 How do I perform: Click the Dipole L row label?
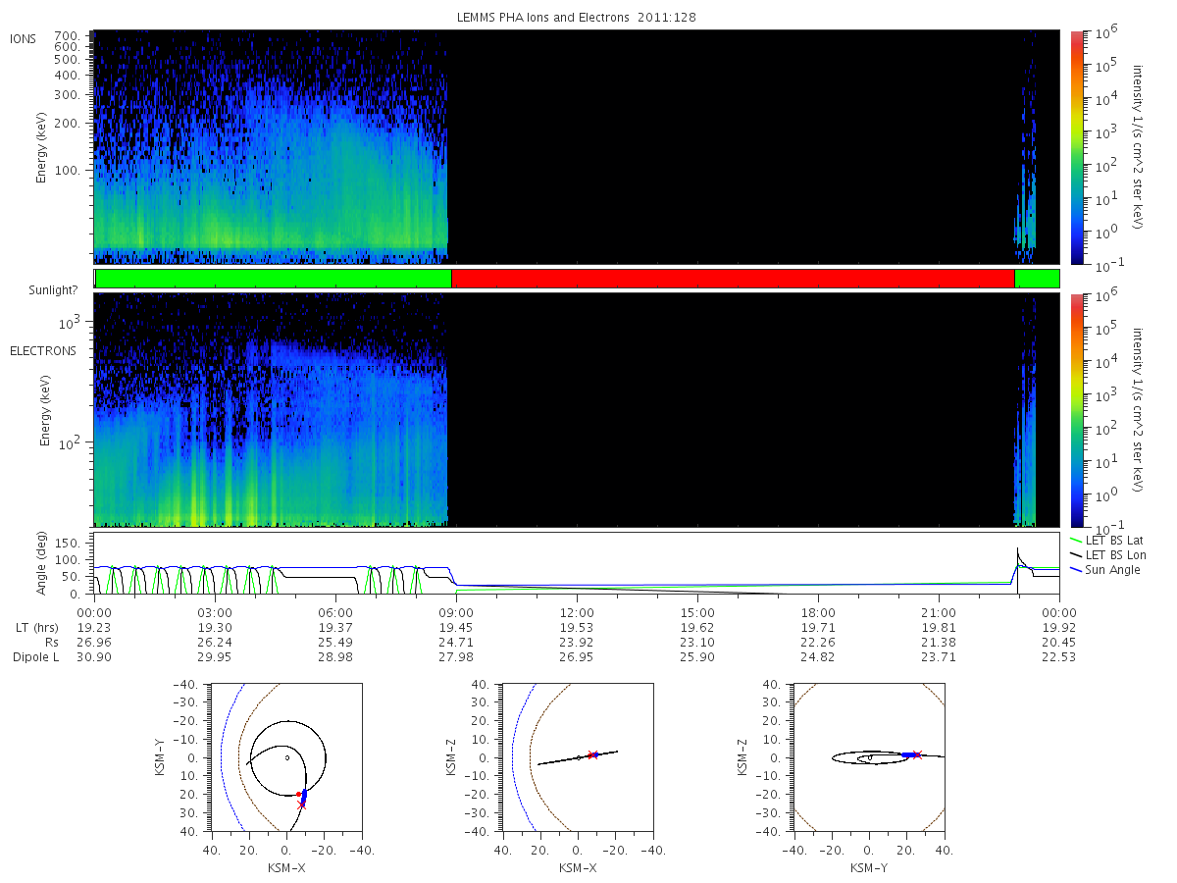[x=35, y=656]
